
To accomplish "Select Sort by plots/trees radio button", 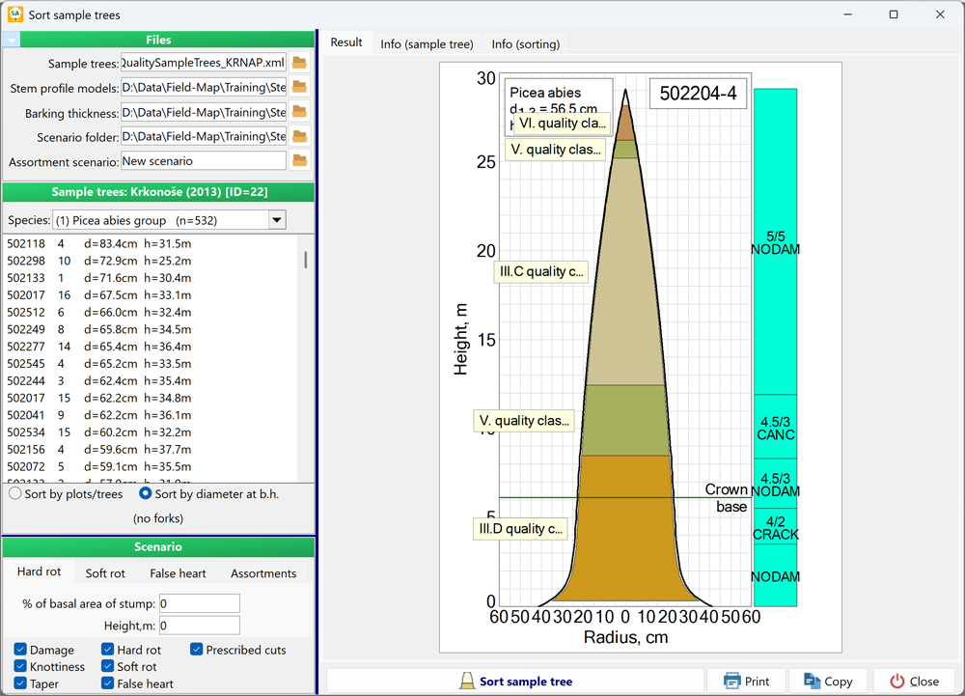I will pos(15,494).
